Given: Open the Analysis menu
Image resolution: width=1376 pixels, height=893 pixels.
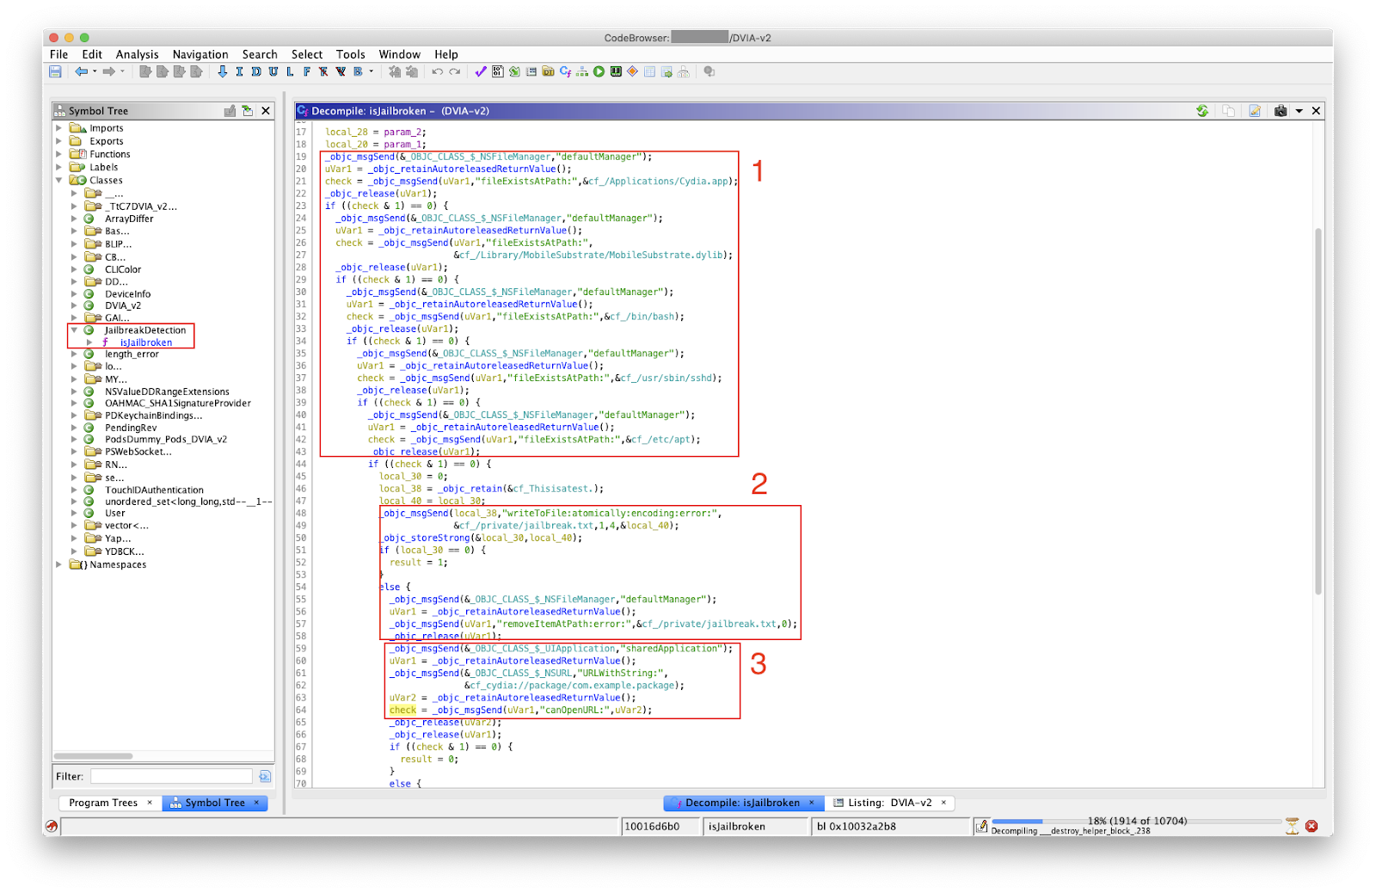Looking at the screenshot, I should point(137,54).
